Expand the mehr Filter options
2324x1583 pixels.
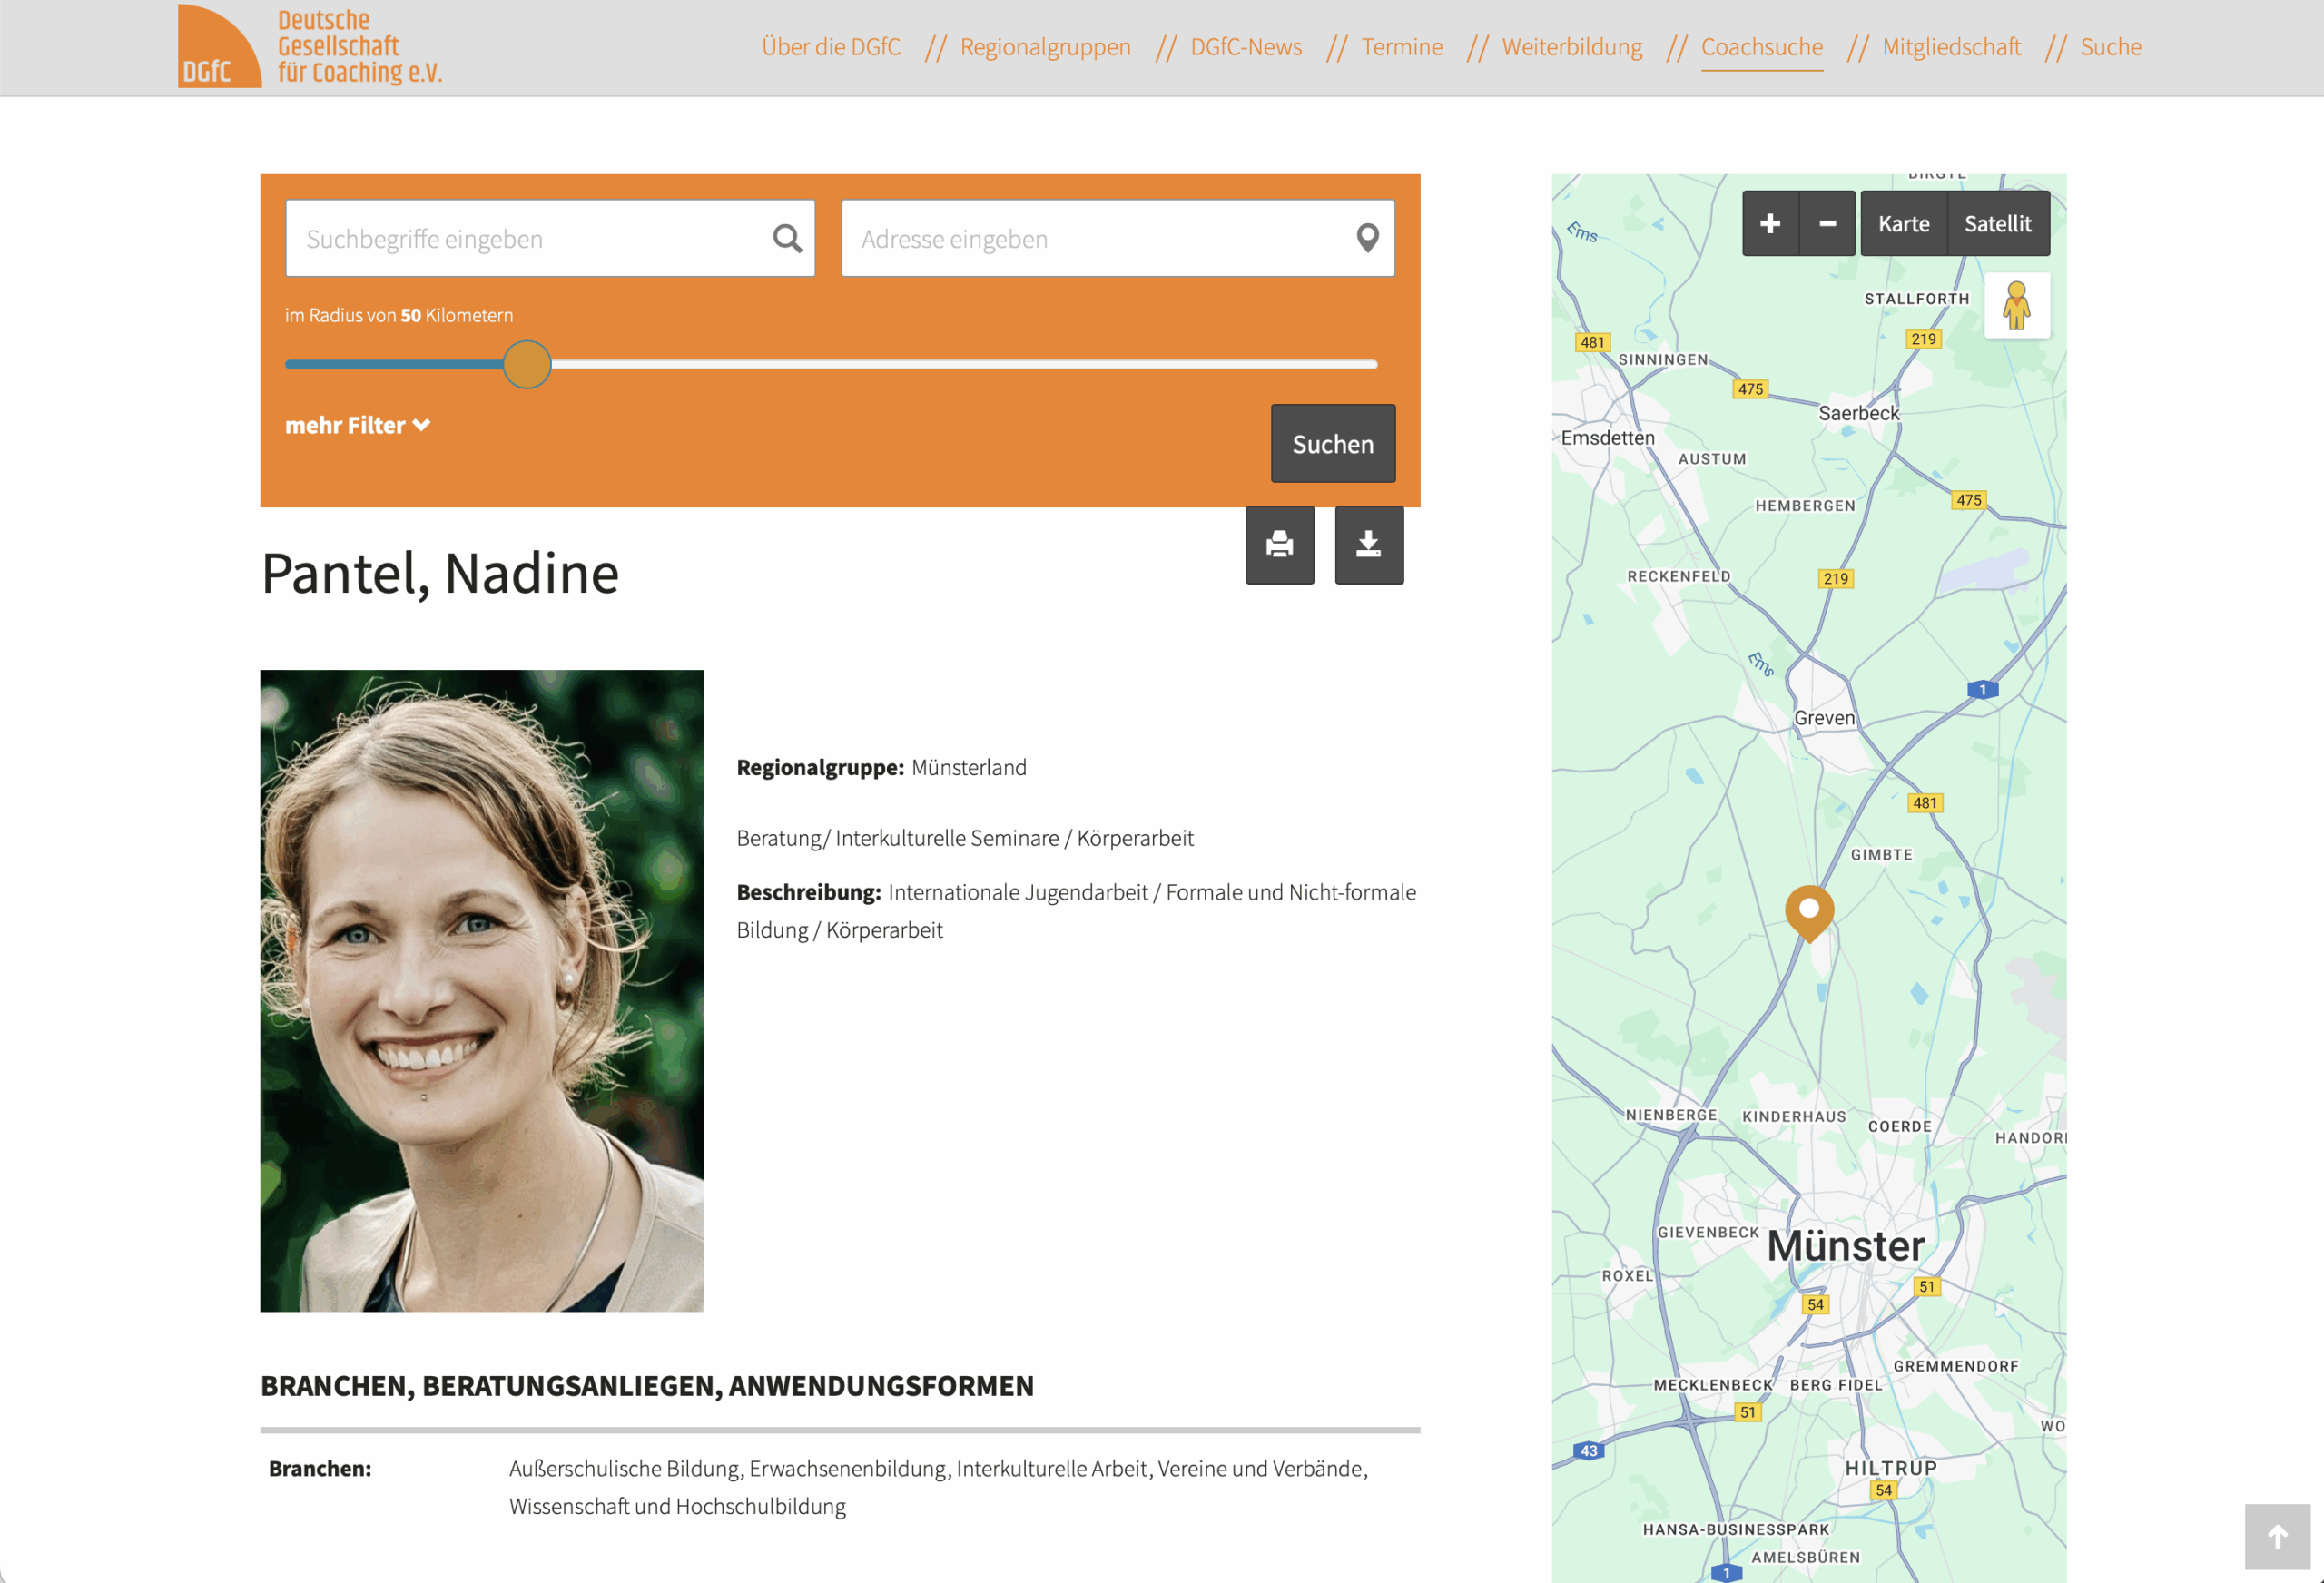[357, 425]
